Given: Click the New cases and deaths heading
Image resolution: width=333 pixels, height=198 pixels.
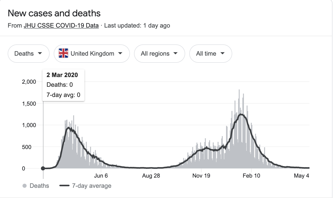Looking at the screenshot, I should pos(54,13).
